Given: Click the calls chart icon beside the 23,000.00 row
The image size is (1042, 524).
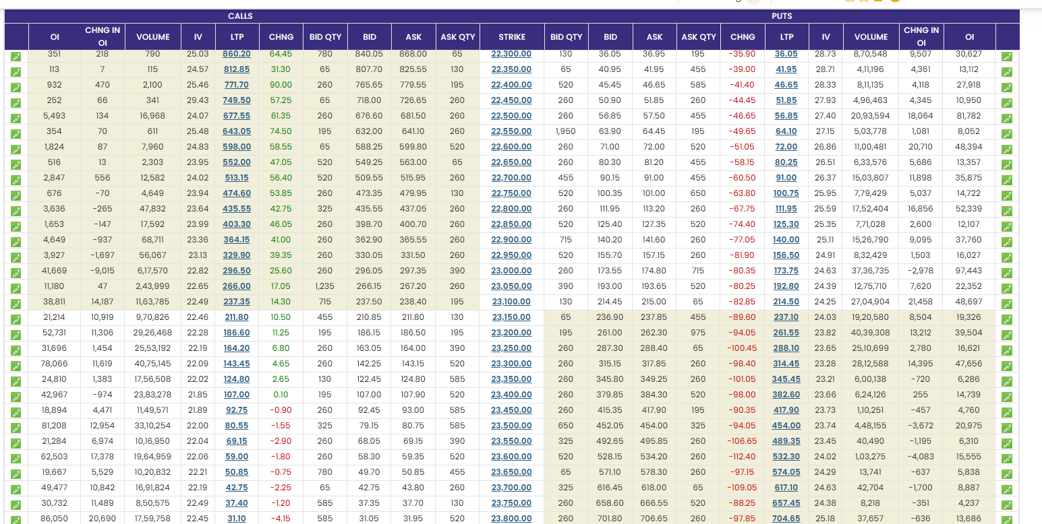Looking at the screenshot, I should point(16,273).
